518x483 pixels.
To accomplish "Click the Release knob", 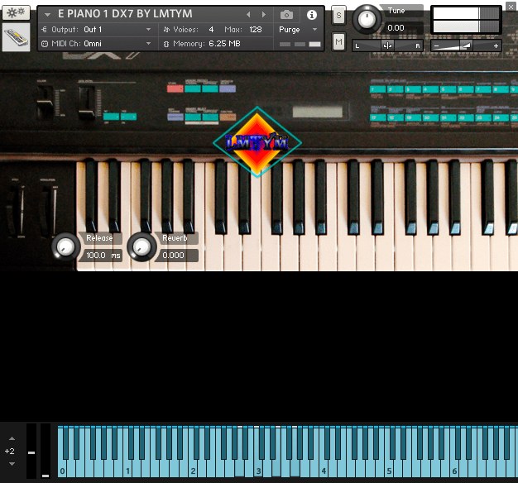I will (x=65, y=247).
